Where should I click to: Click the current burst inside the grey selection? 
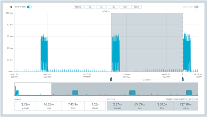click(116, 53)
